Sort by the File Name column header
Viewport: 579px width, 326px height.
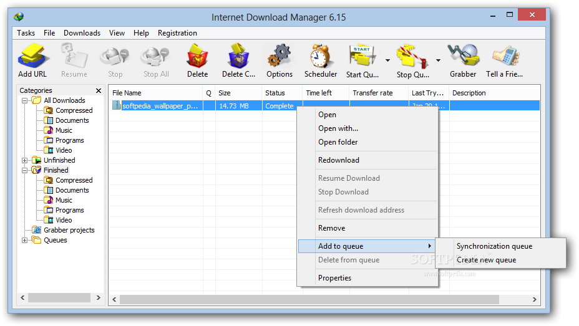click(155, 93)
